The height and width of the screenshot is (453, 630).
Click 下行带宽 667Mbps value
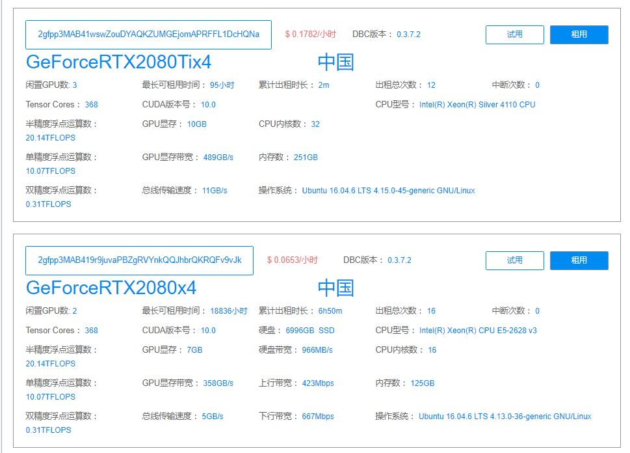[318, 416]
